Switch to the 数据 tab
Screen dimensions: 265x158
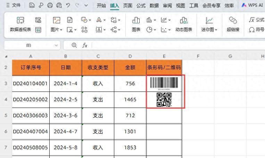coord(154,6)
